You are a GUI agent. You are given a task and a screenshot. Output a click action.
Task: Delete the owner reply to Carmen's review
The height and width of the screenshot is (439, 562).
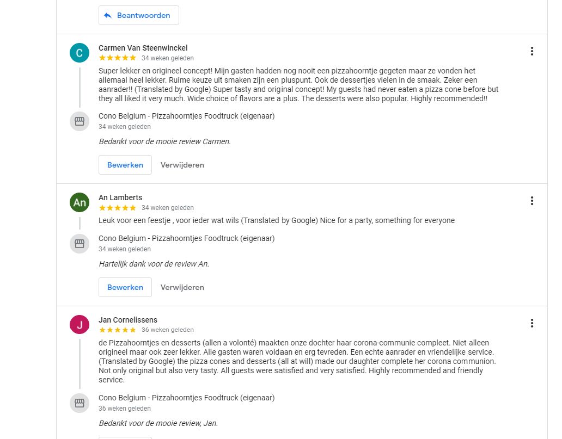tap(182, 165)
